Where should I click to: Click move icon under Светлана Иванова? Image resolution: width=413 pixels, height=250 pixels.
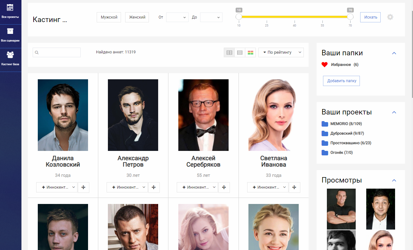(295, 187)
